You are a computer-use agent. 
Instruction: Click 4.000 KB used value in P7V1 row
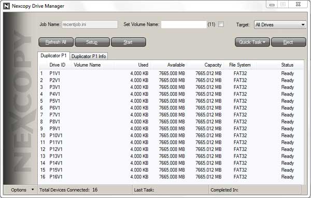click(x=139, y=115)
